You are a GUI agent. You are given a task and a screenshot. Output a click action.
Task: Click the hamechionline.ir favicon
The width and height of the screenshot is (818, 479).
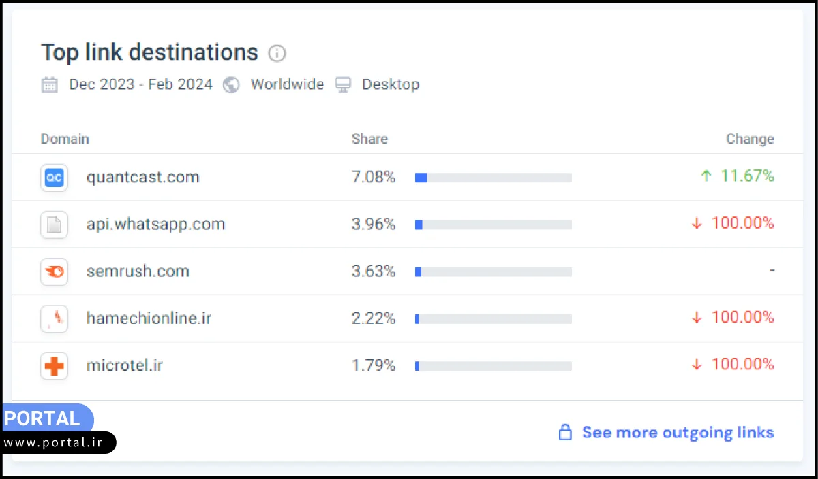[x=54, y=318]
